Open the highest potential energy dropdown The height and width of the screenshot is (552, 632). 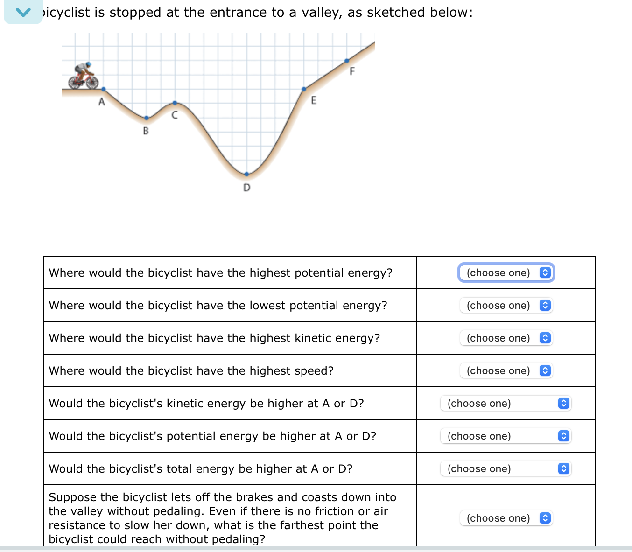pos(499,273)
